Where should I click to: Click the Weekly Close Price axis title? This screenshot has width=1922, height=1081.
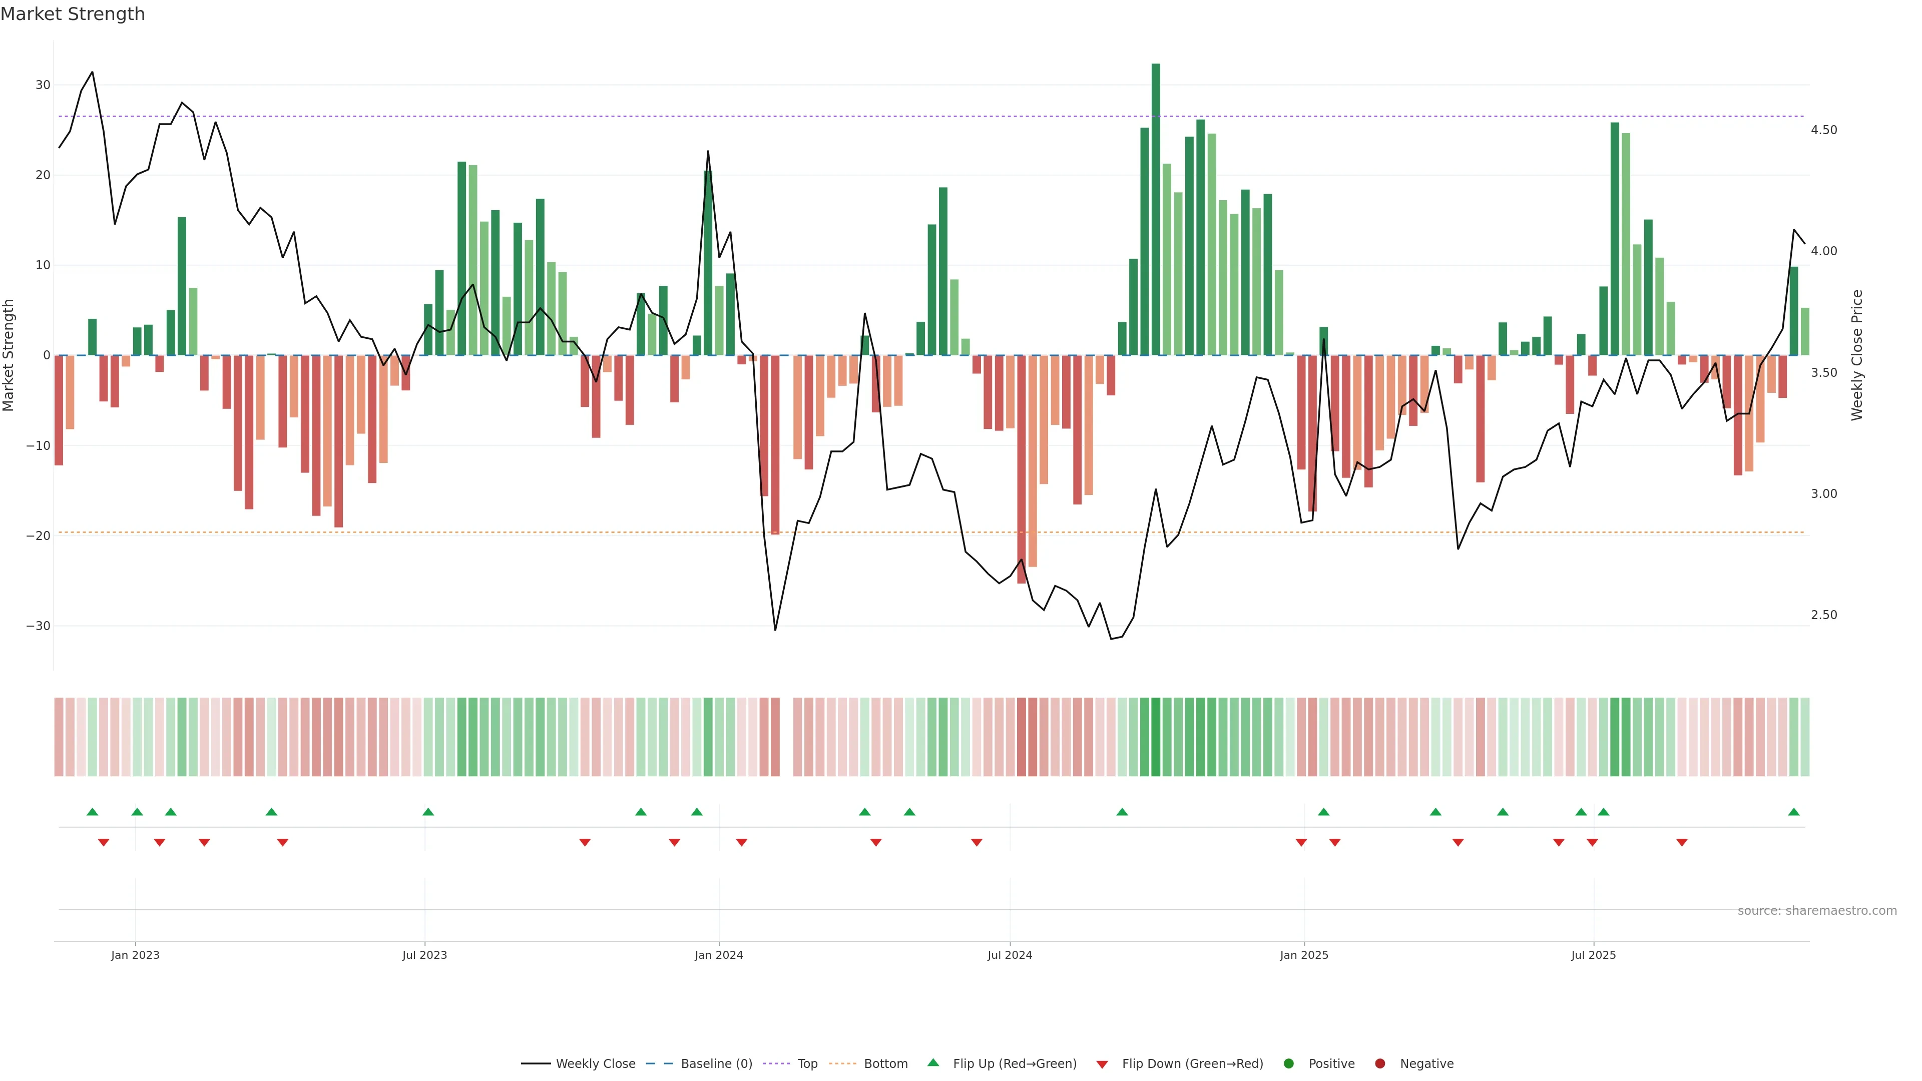(1857, 355)
